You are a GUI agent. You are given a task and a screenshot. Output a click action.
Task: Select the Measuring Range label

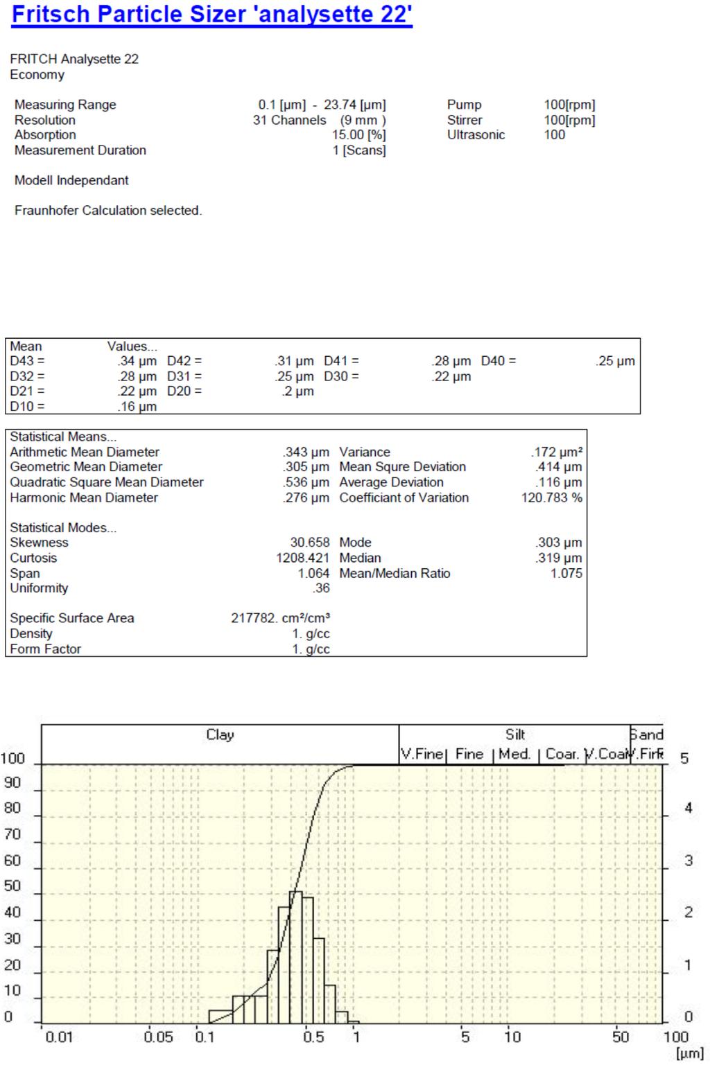tap(65, 105)
